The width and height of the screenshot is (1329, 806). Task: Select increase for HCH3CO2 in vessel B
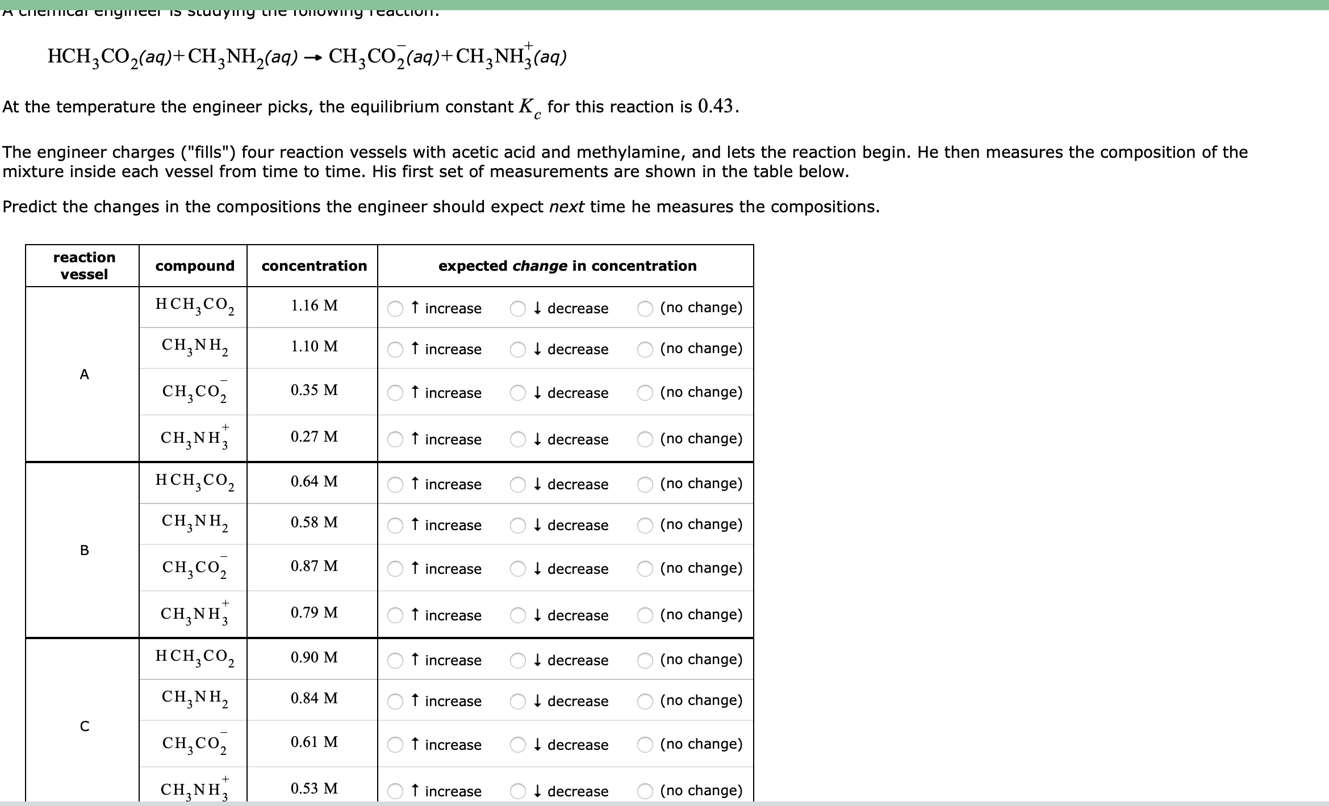(x=395, y=484)
